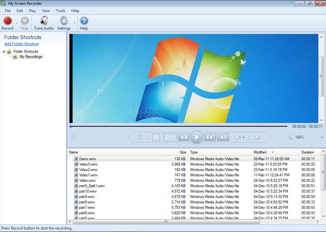Select part10.wmv file row
326x232 pixels.
[x=194, y=191]
